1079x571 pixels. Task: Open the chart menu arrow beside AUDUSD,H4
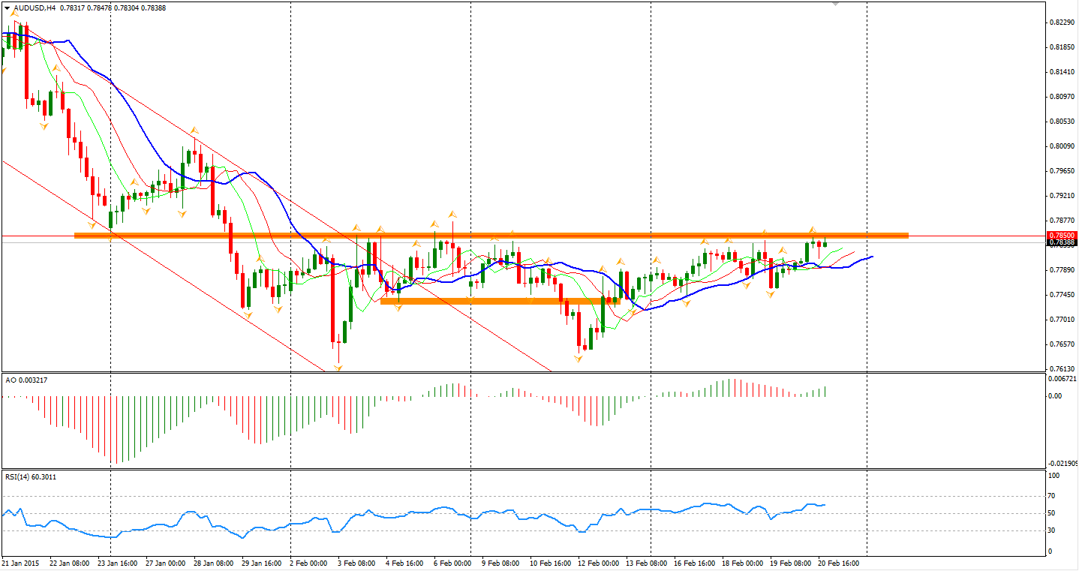pyautogui.click(x=8, y=8)
